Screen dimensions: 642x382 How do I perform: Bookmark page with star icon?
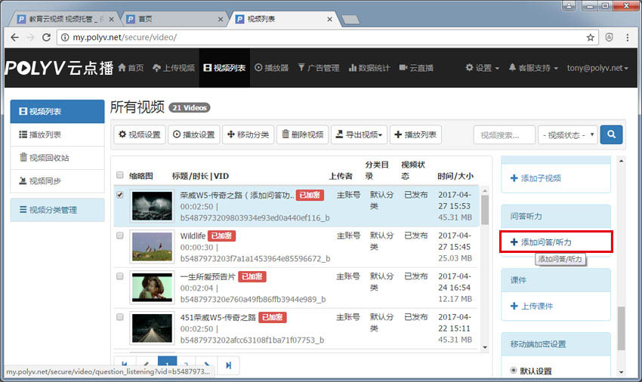point(590,37)
